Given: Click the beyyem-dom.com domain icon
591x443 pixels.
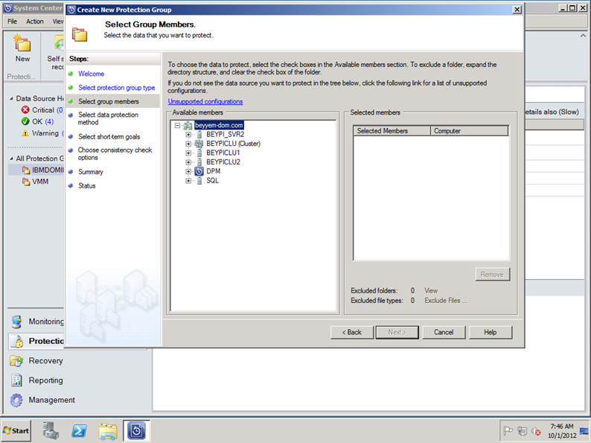Looking at the screenshot, I should (188, 126).
